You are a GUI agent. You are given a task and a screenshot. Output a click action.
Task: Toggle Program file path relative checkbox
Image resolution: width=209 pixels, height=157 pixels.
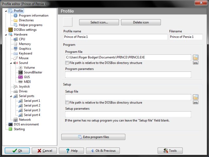coord(67,63)
